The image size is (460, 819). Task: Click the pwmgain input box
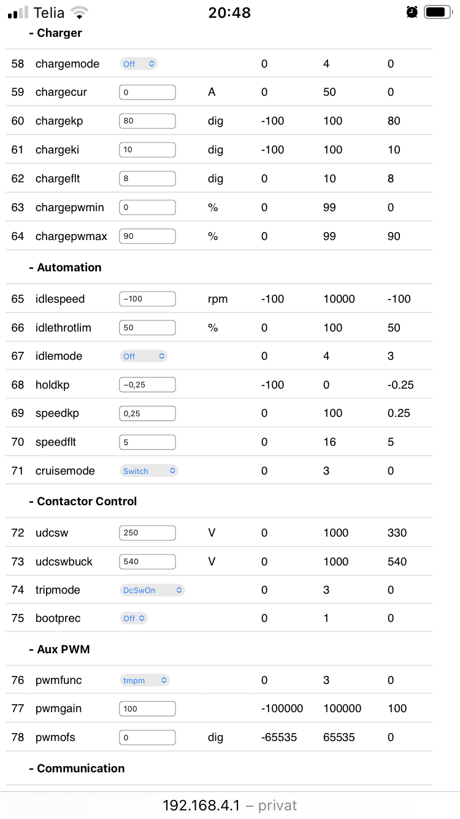[x=147, y=708]
